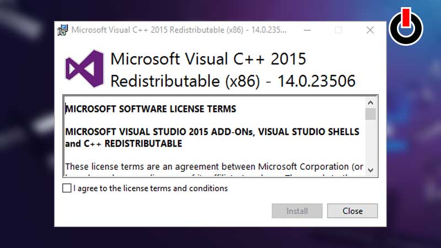The image size is (441, 248).
Task: Click the MICROSOFT SOFTWARE LICENSE TERMS heading
Action: tap(150, 109)
